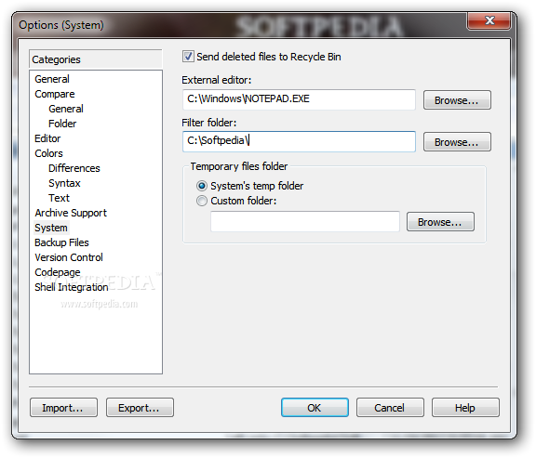
Task: Select Differences under Colors
Action: tap(74, 168)
